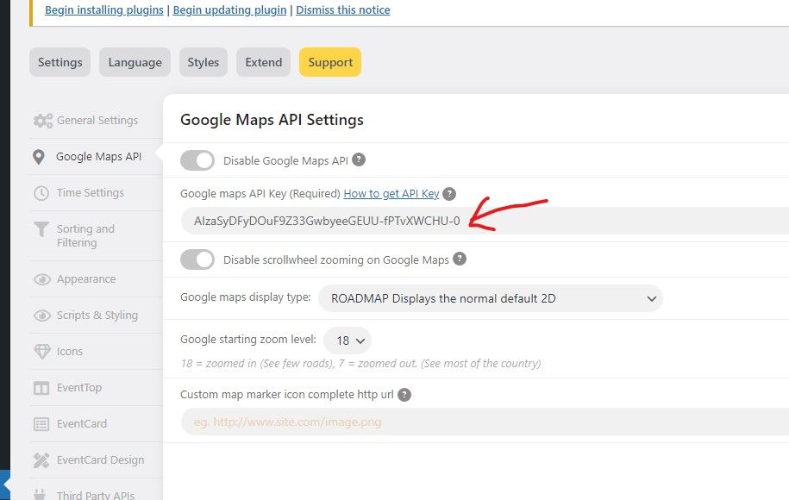789x500 pixels.
Task: Click the Google Maps API pin icon
Action: point(38,157)
